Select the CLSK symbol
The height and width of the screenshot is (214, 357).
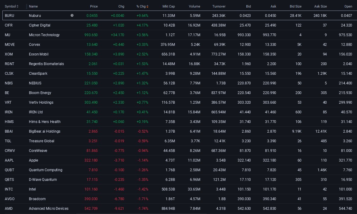pos(9,74)
